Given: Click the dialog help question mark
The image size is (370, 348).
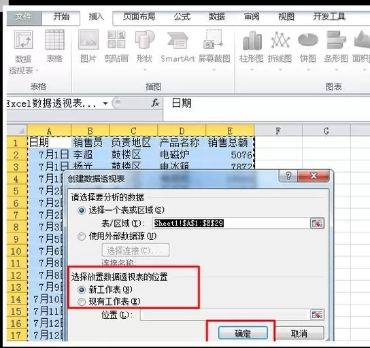Looking at the screenshot, I should click(288, 175).
